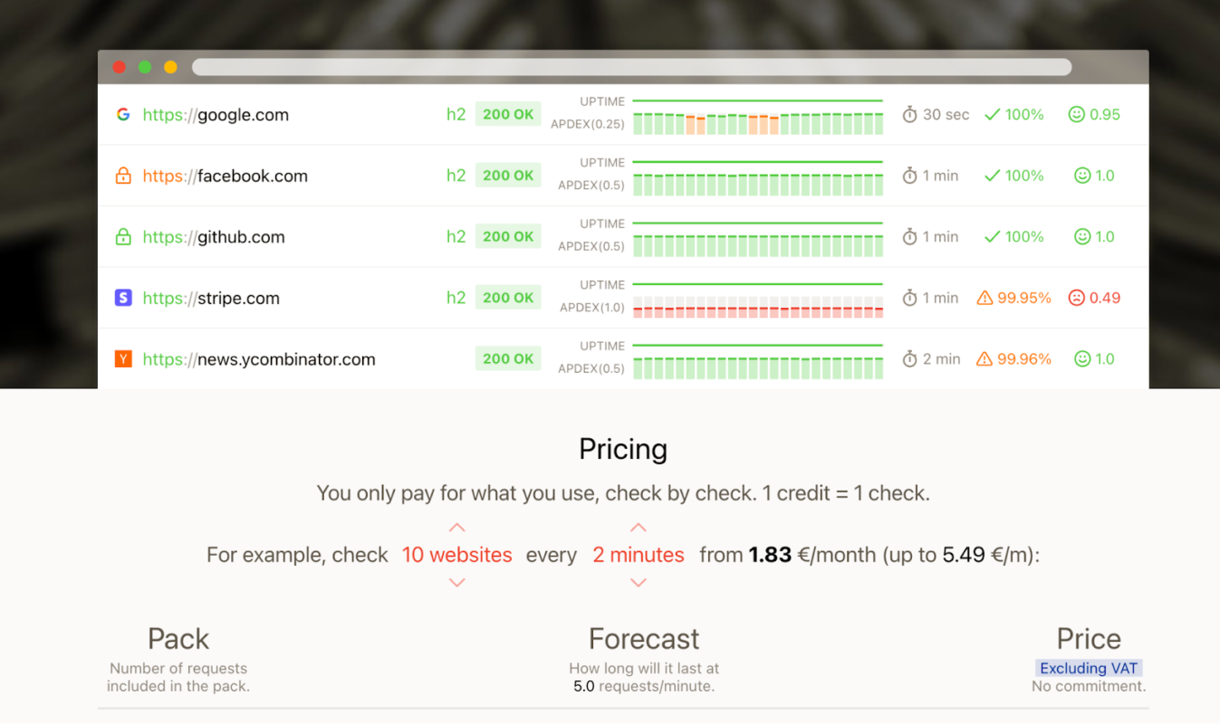Click the 200 OK badge for google.com
The height and width of the screenshot is (724, 1220).
point(508,114)
